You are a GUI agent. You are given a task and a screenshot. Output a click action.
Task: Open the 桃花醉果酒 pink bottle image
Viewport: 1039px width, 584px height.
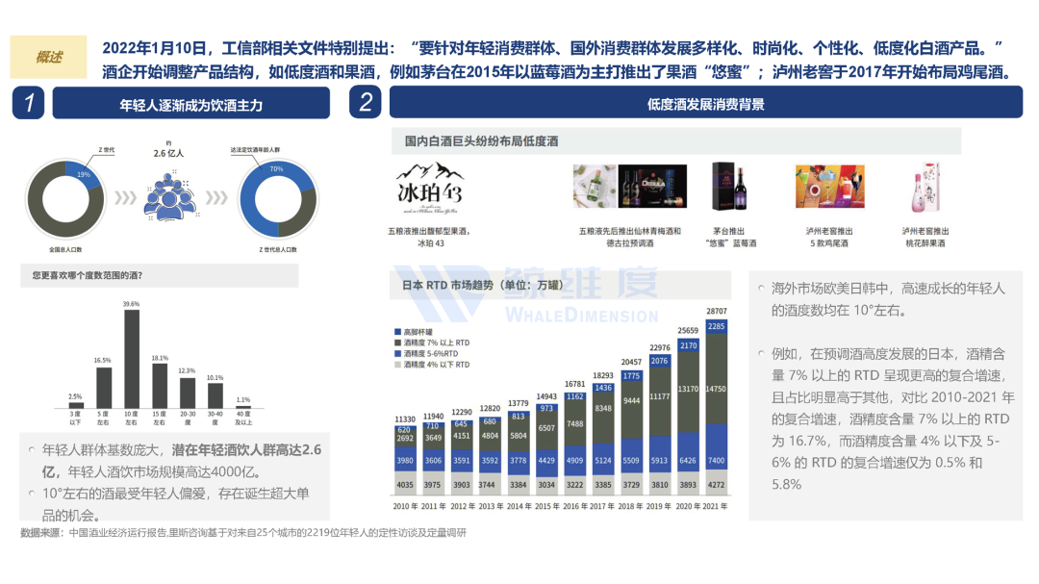(925, 188)
